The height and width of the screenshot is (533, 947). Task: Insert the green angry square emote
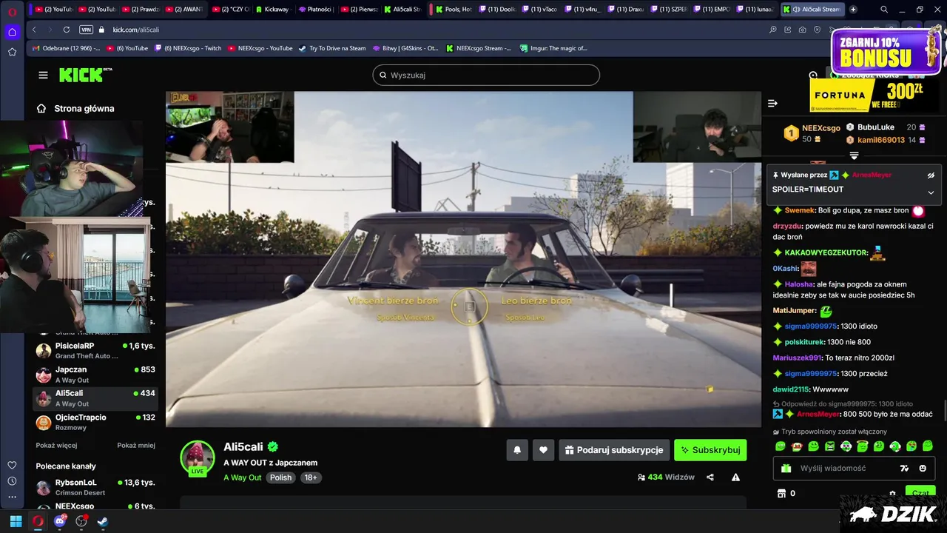tap(830, 446)
